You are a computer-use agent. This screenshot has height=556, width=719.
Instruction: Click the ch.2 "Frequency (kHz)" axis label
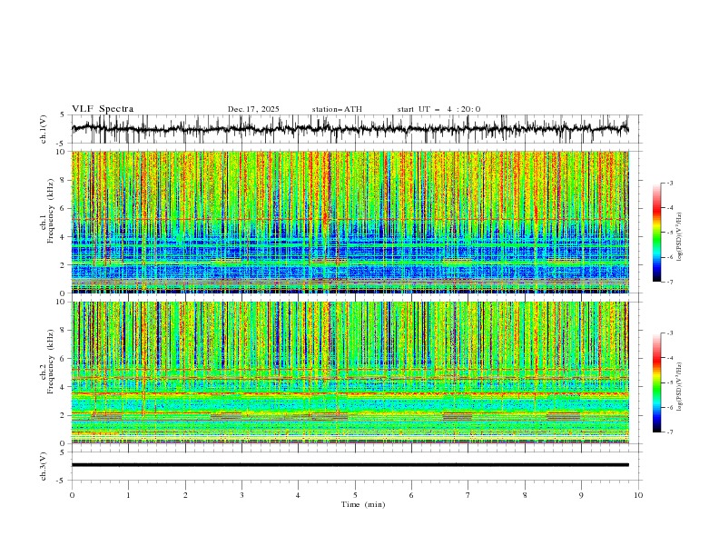51,361
